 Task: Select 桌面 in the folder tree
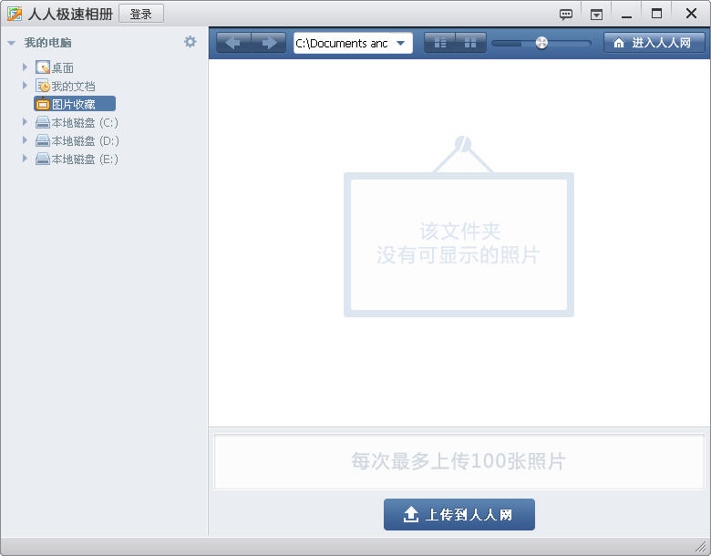pos(63,68)
